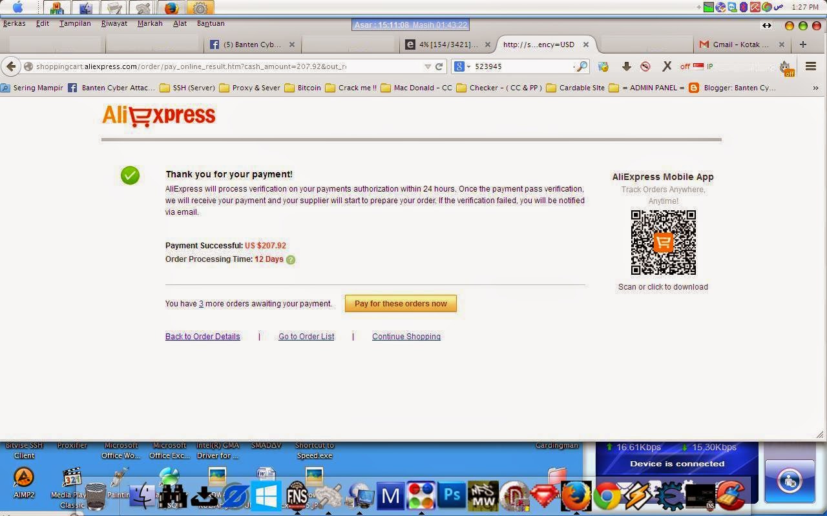Click the Firefox icon in top taskbar
This screenshot has height=516, width=827.
171,8
